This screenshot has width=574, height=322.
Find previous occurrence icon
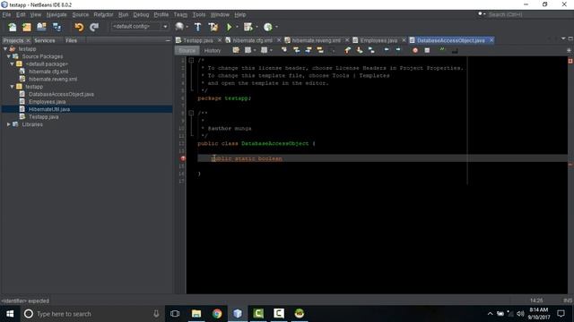click(296, 50)
